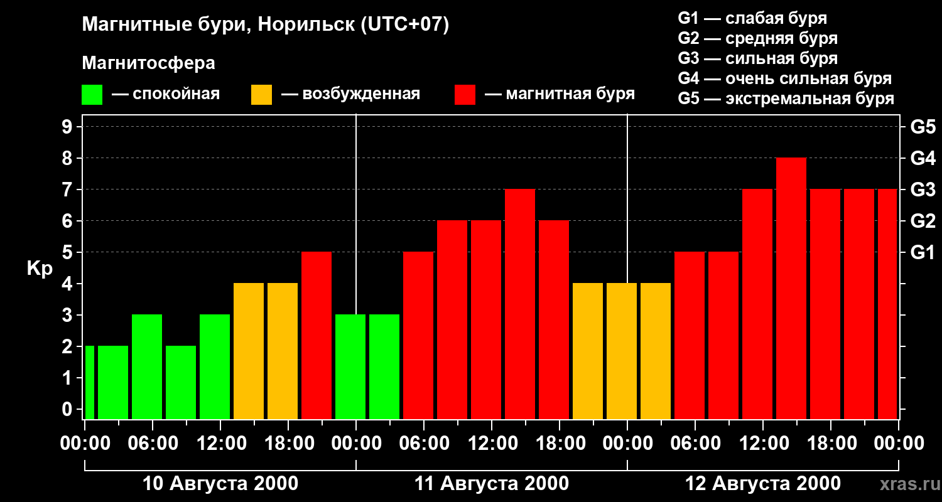Click the "12:00" time label for 12 August
Viewport: 942px width, 502px height.
pos(763,444)
